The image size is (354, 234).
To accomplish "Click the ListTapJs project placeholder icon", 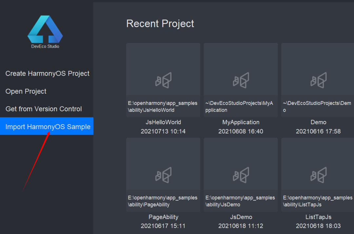I will 318,175.
